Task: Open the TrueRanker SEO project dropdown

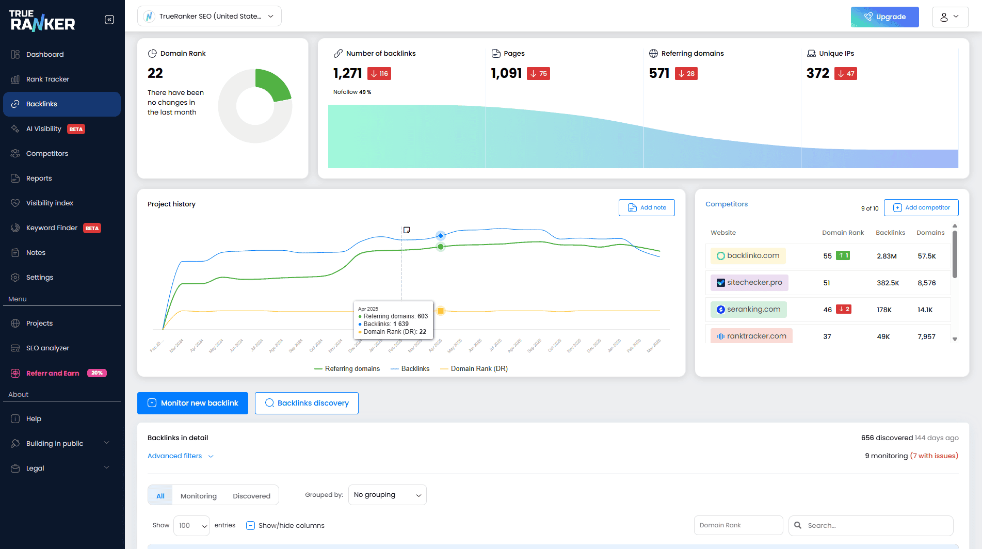Action: [210, 16]
